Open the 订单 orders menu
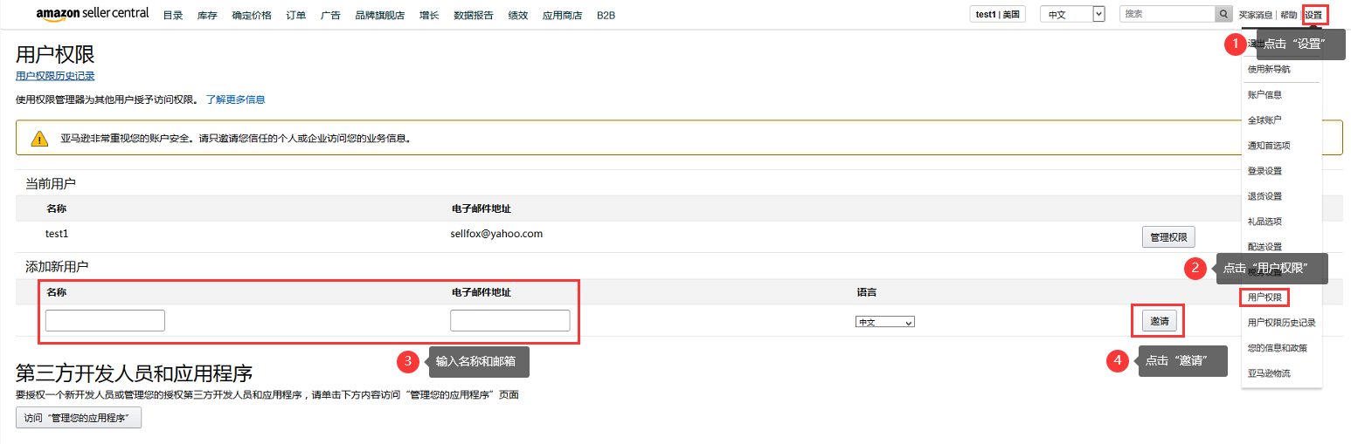1351x444 pixels. (295, 16)
